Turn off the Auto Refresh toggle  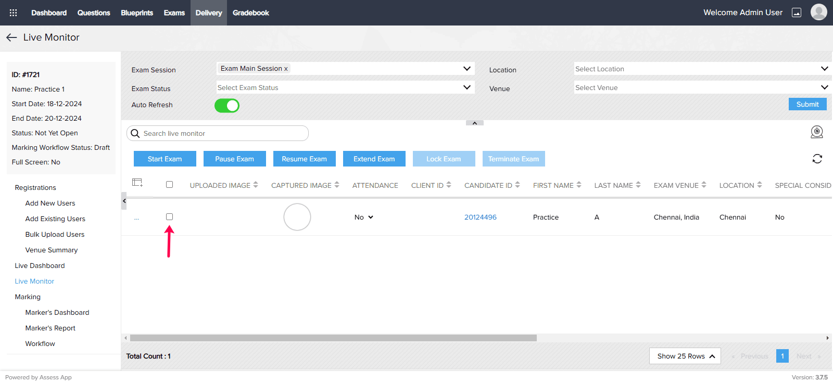(x=227, y=106)
